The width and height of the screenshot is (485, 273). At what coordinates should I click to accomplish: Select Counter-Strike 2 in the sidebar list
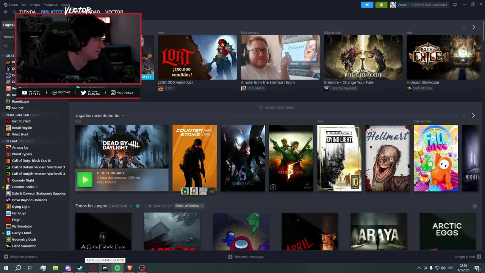point(25,187)
